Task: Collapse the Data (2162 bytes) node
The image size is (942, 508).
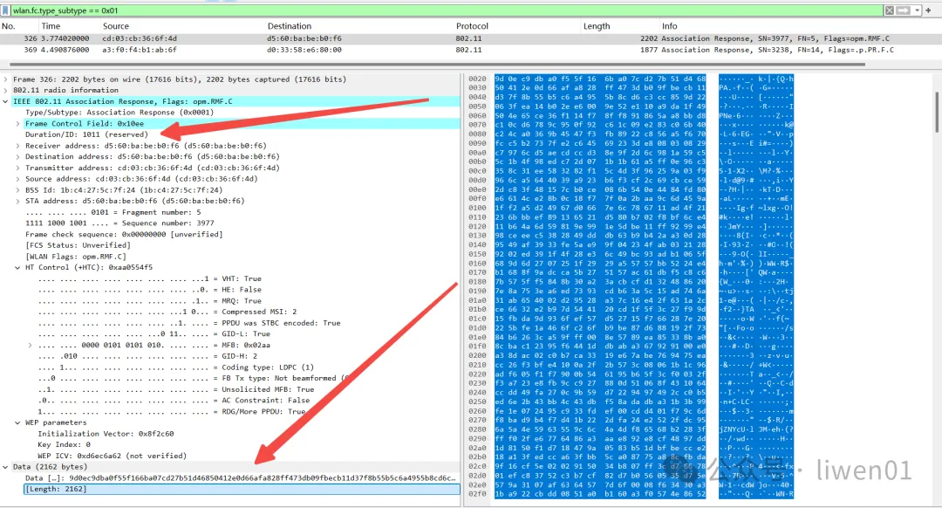Action: (6, 467)
